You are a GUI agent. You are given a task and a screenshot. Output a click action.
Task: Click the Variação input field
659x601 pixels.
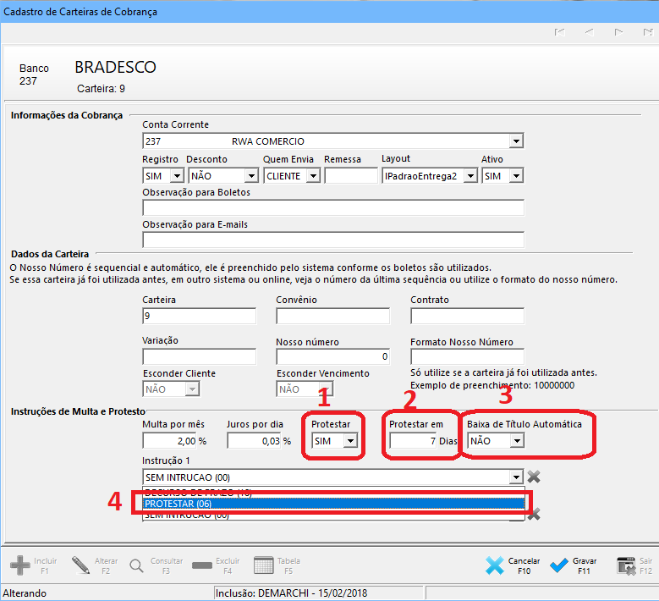(199, 356)
